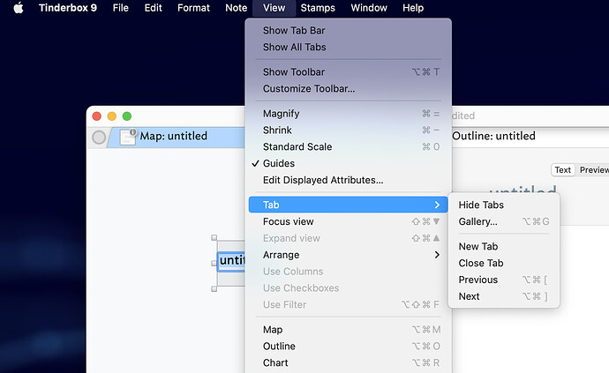Expand the Arrange submenu
Screen dimensions: 609x373
tap(348, 255)
